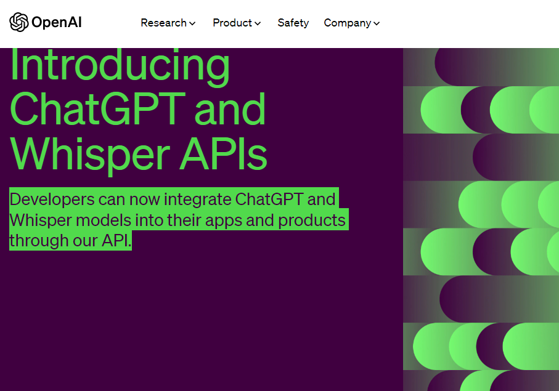Click the green and purple pill-pattern hero artwork
The width and height of the screenshot is (559, 391).
click(481, 219)
